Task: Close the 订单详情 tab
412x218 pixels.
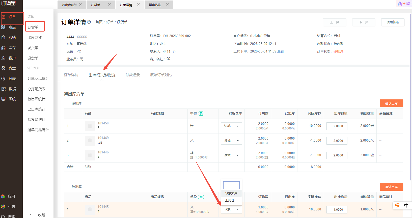Action: click(138, 5)
